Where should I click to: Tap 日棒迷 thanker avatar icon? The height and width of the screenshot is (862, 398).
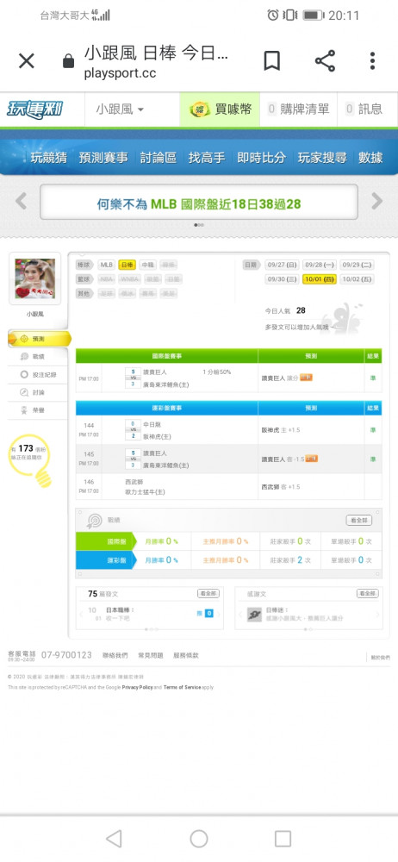pyautogui.click(x=254, y=615)
